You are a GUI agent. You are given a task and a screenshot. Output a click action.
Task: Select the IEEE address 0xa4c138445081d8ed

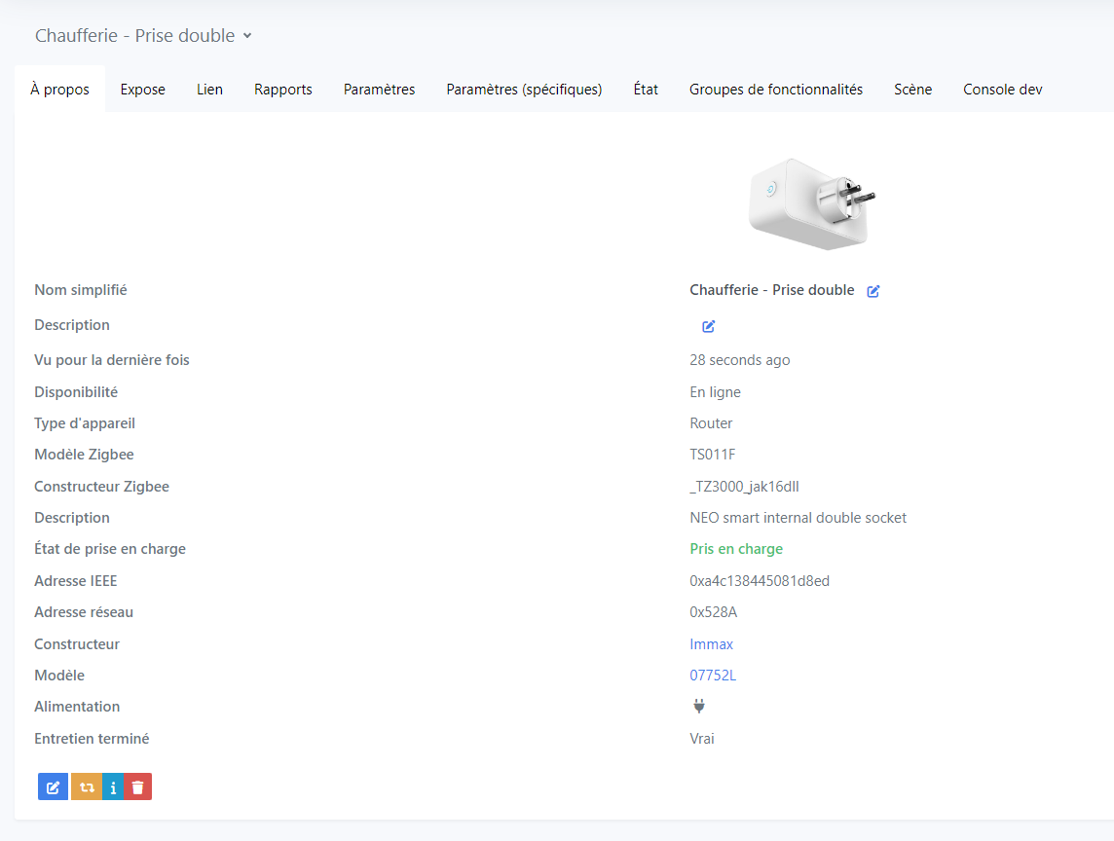(760, 581)
